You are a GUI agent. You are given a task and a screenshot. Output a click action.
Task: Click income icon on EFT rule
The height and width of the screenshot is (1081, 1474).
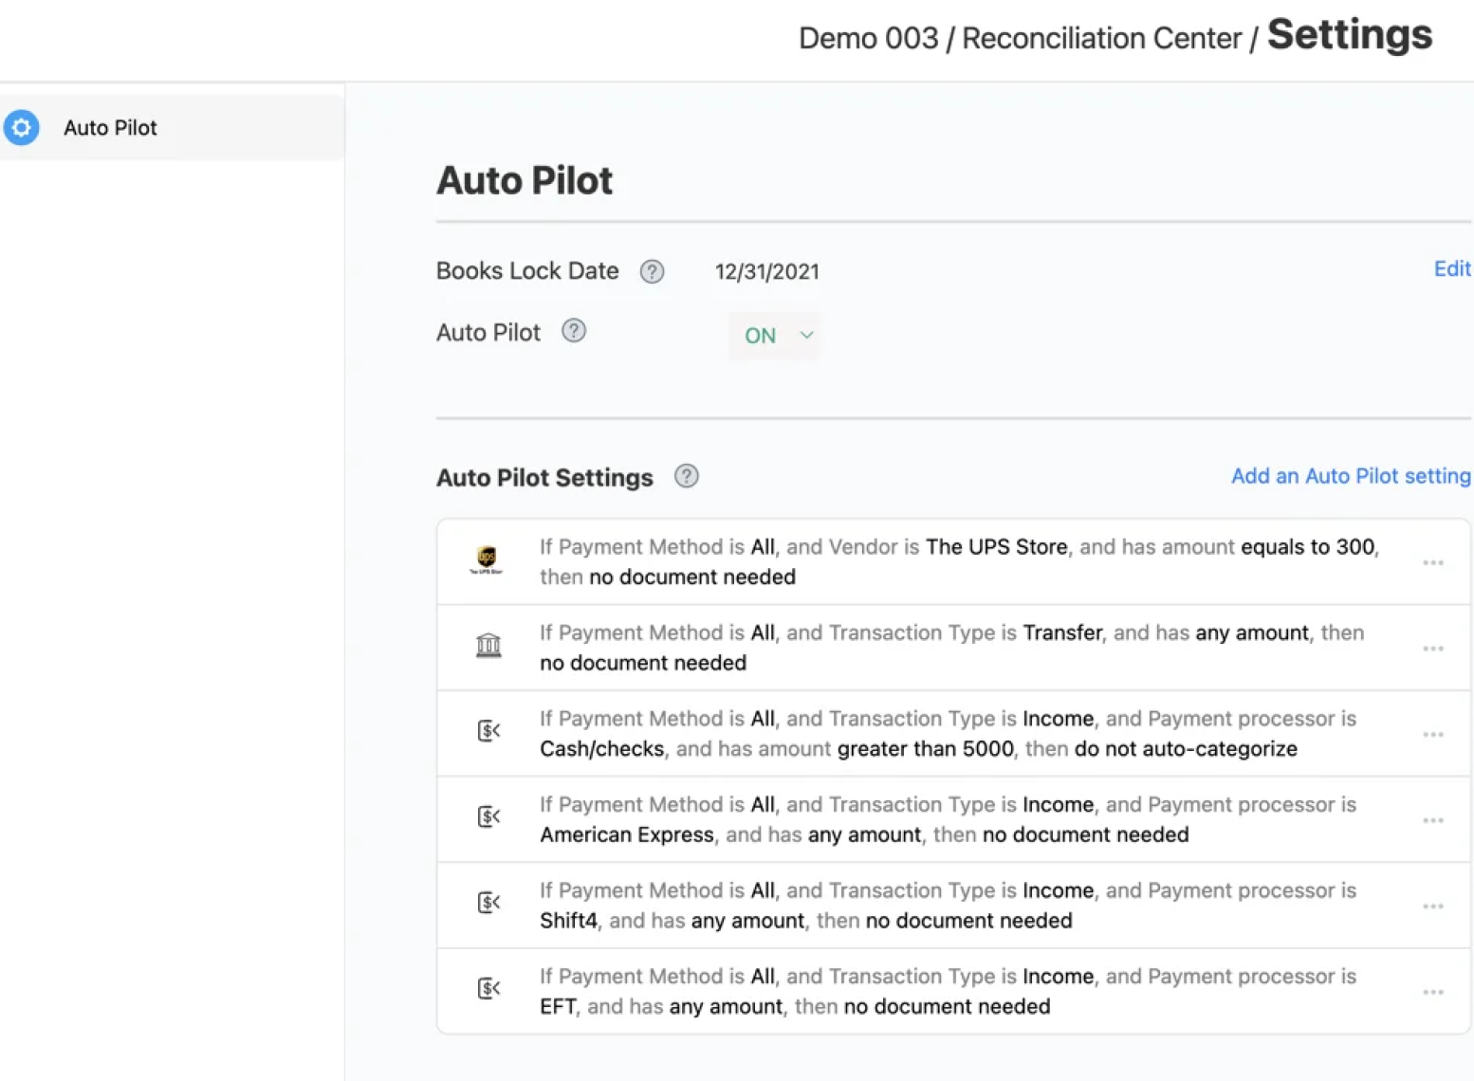point(488,989)
